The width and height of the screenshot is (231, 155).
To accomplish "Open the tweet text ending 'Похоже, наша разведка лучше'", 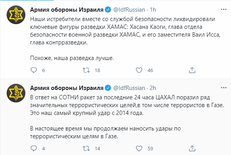I will click(x=125, y=39).
